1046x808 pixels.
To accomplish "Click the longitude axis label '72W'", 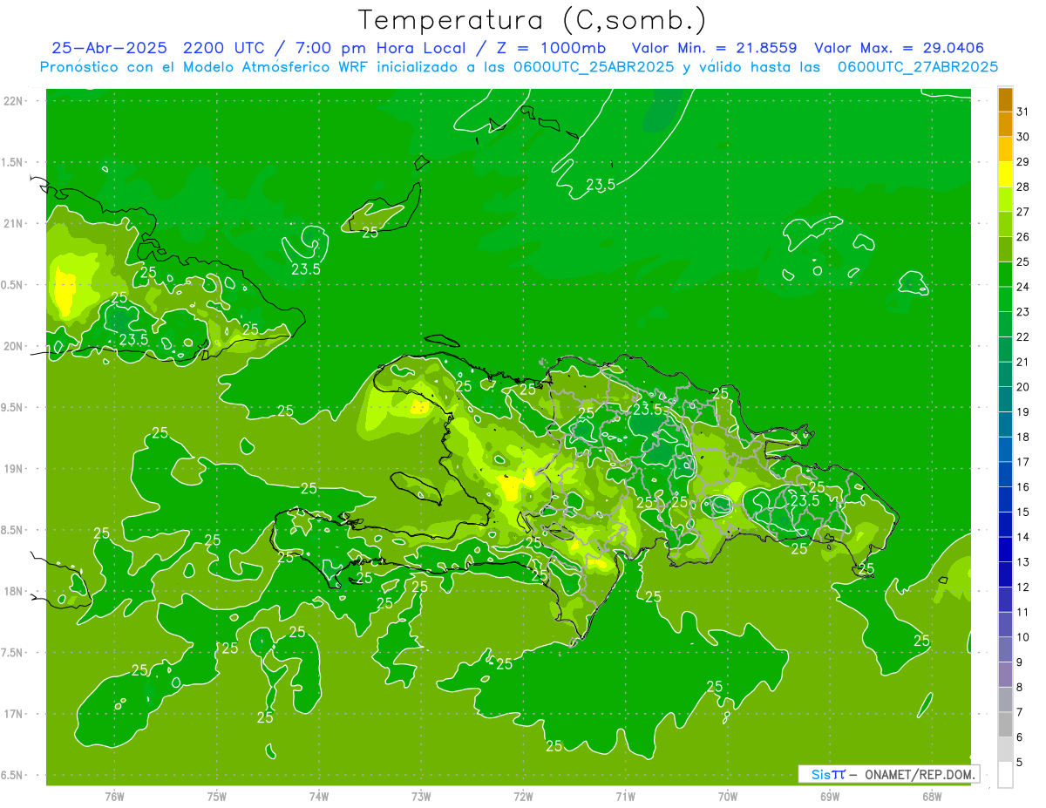I will click(x=523, y=797).
